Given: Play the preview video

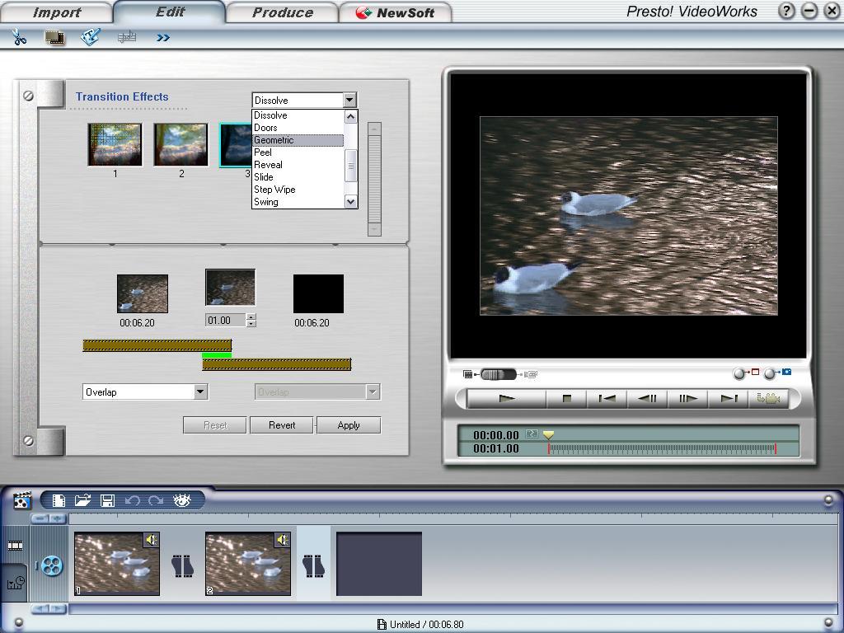Looking at the screenshot, I should (x=507, y=399).
